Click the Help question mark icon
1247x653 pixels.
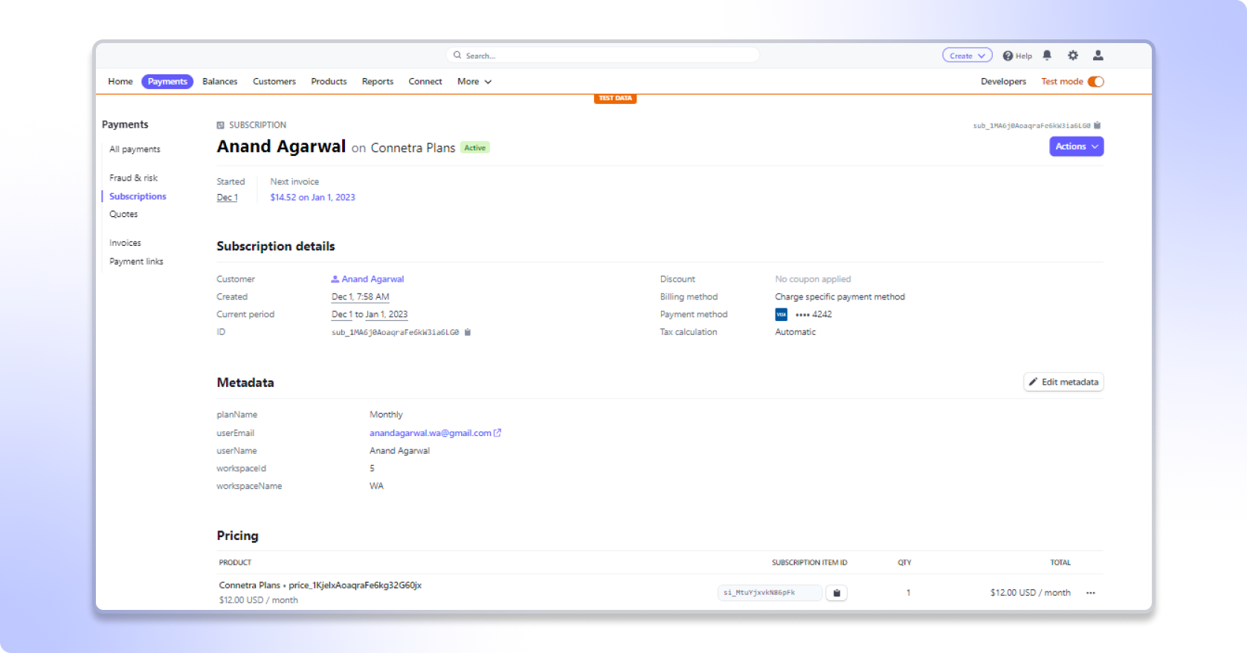point(1008,56)
